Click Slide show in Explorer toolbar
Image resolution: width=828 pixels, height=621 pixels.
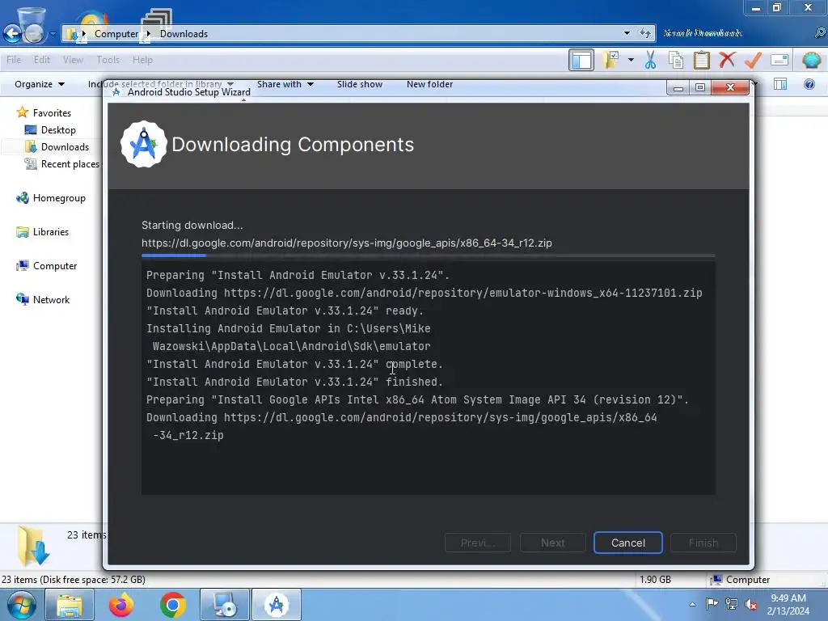tap(360, 84)
